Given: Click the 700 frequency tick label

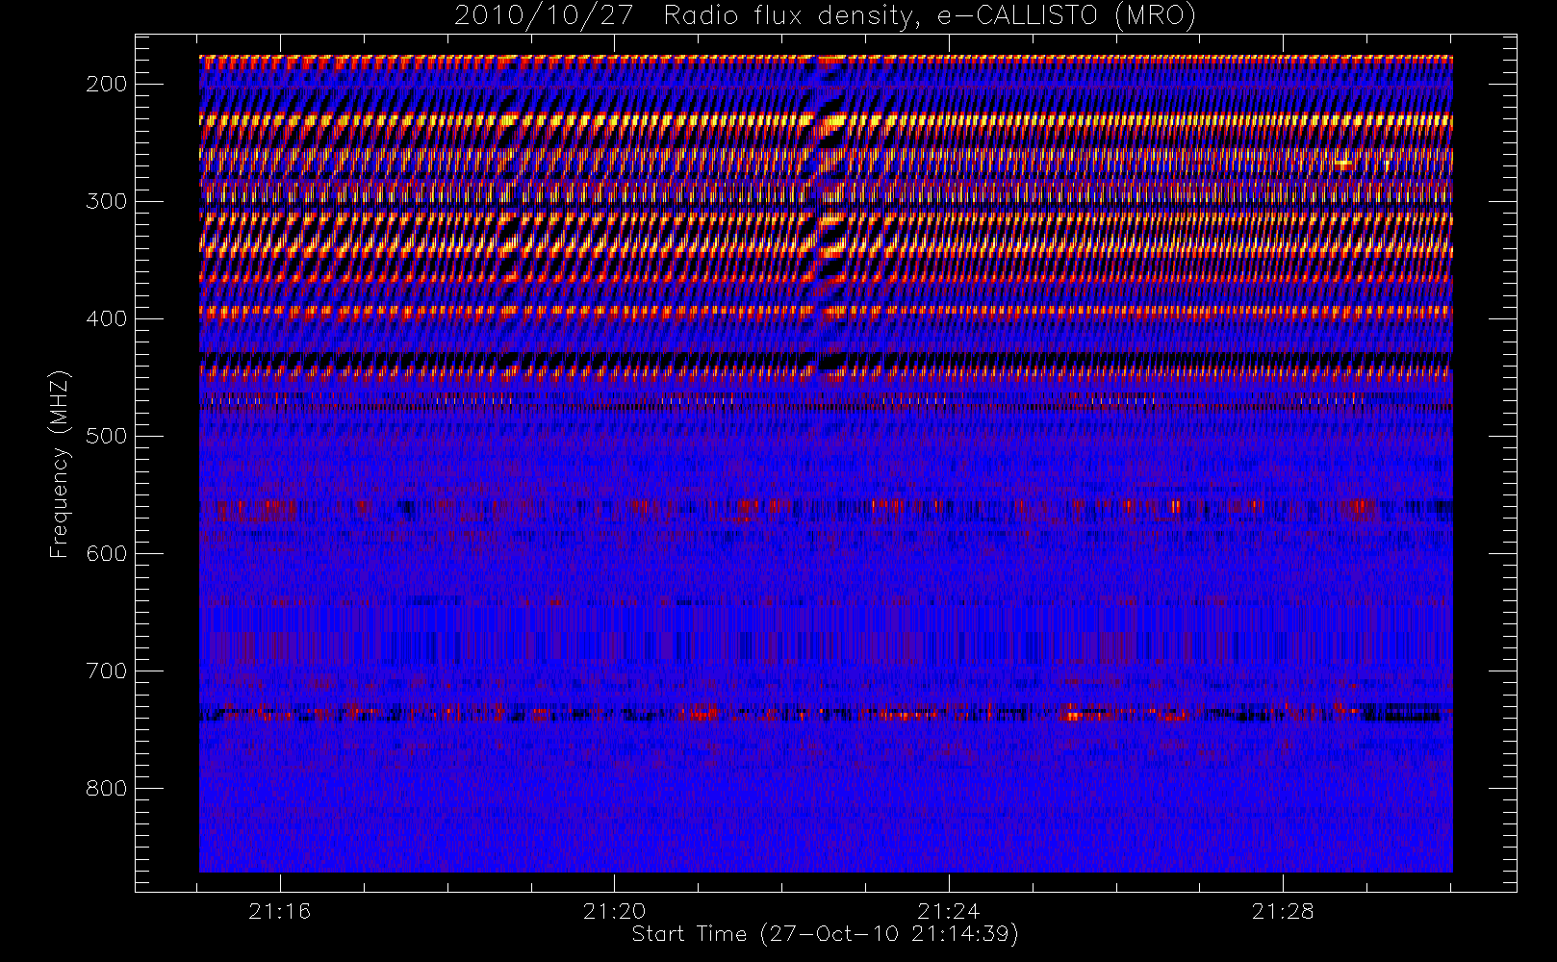Looking at the screenshot, I should click(x=107, y=671).
